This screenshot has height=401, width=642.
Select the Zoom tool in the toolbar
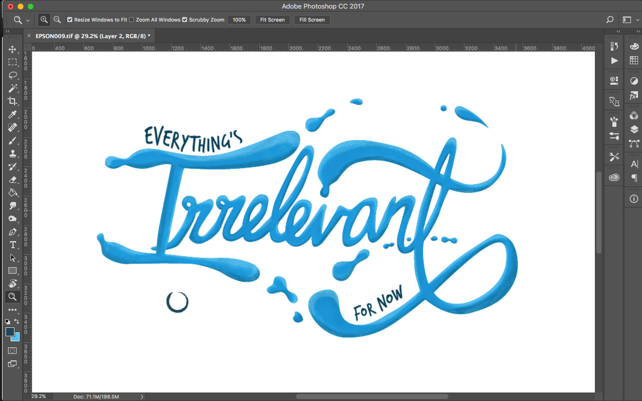13,297
